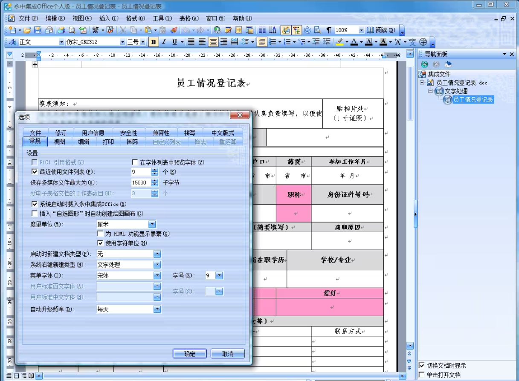Click the paragraph mark ¶ icon
The height and width of the screenshot is (381, 519).
329,30
